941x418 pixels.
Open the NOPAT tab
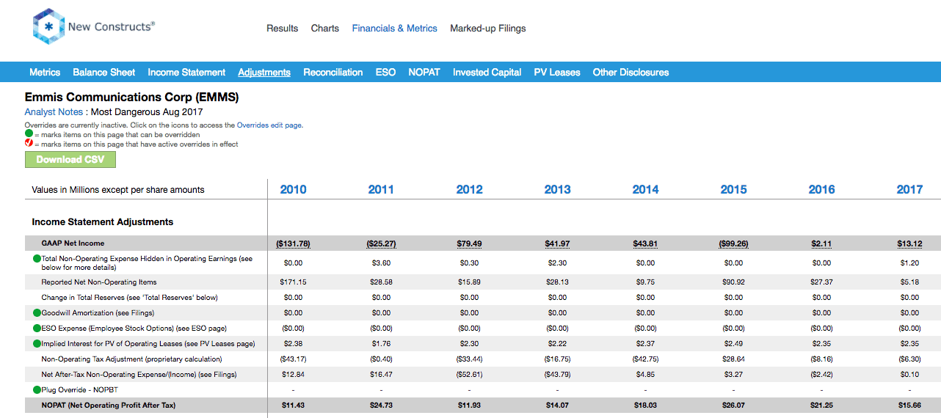tap(424, 72)
